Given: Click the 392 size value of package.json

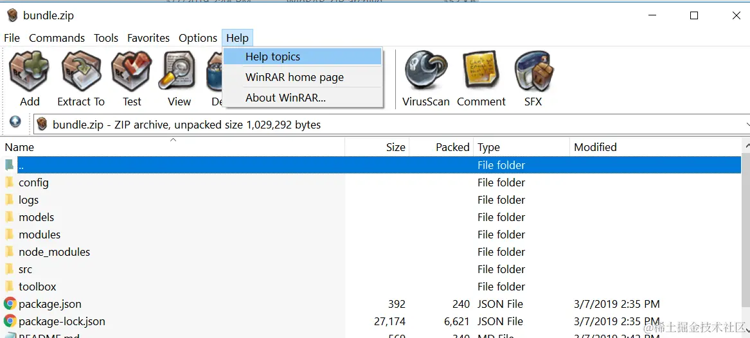Looking at the screenshot, I should [x=397, y=304].
